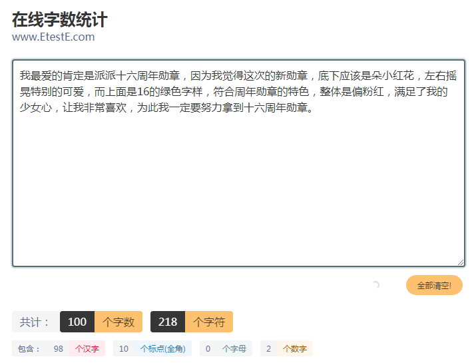Click the 个字母 badge

(x=234, y=348)
